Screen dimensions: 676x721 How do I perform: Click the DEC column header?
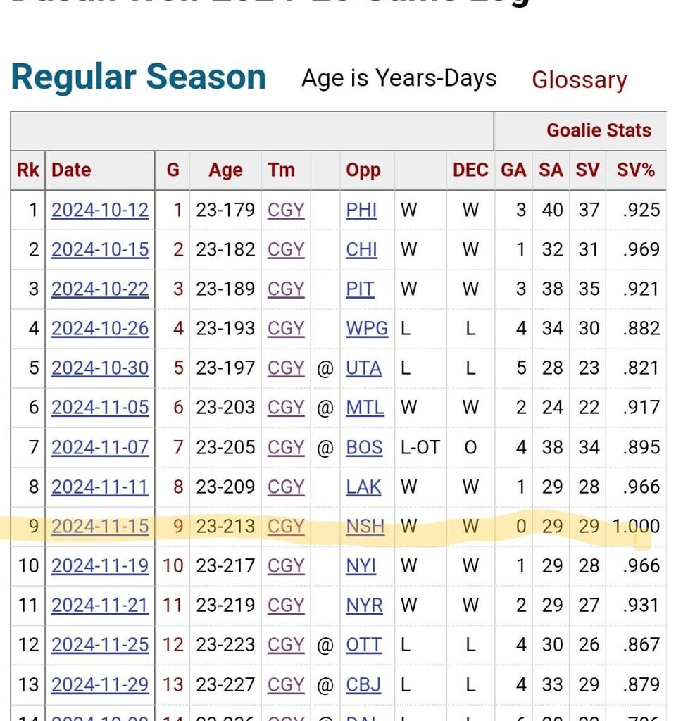tap(470, 170)
